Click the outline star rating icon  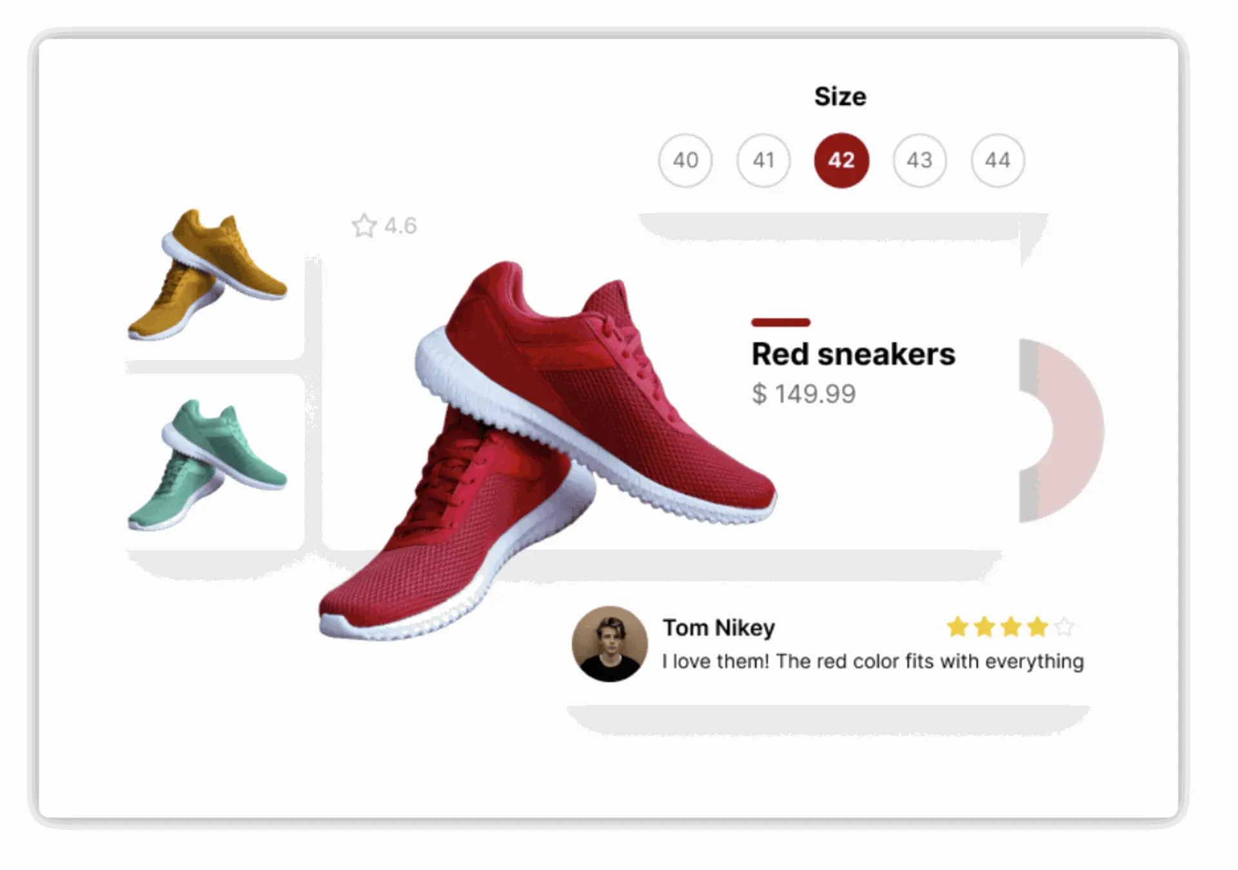pyautogui.click(x=364, y=226)
